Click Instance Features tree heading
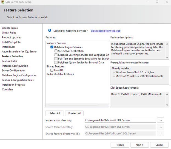This screenshot has width=171, height=149. point(56,43)
